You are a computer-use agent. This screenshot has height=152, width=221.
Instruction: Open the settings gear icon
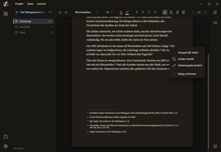pyautogui.click(x=6, y=146)
